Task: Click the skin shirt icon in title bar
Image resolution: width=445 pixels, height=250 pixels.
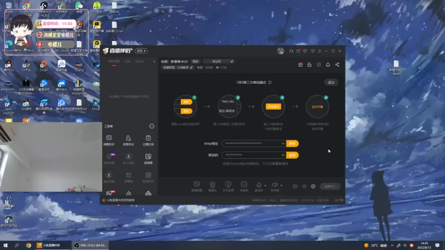Action: coord(313,51)
